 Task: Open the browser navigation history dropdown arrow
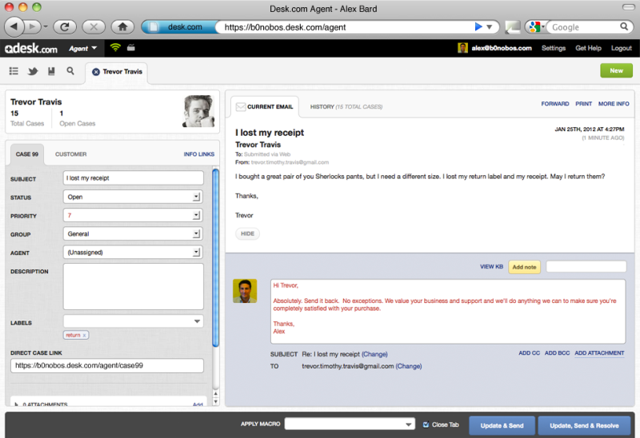[x=46, y=27]
